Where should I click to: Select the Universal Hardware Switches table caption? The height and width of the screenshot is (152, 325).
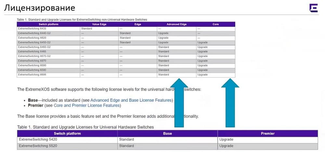[x=85, y=127]
